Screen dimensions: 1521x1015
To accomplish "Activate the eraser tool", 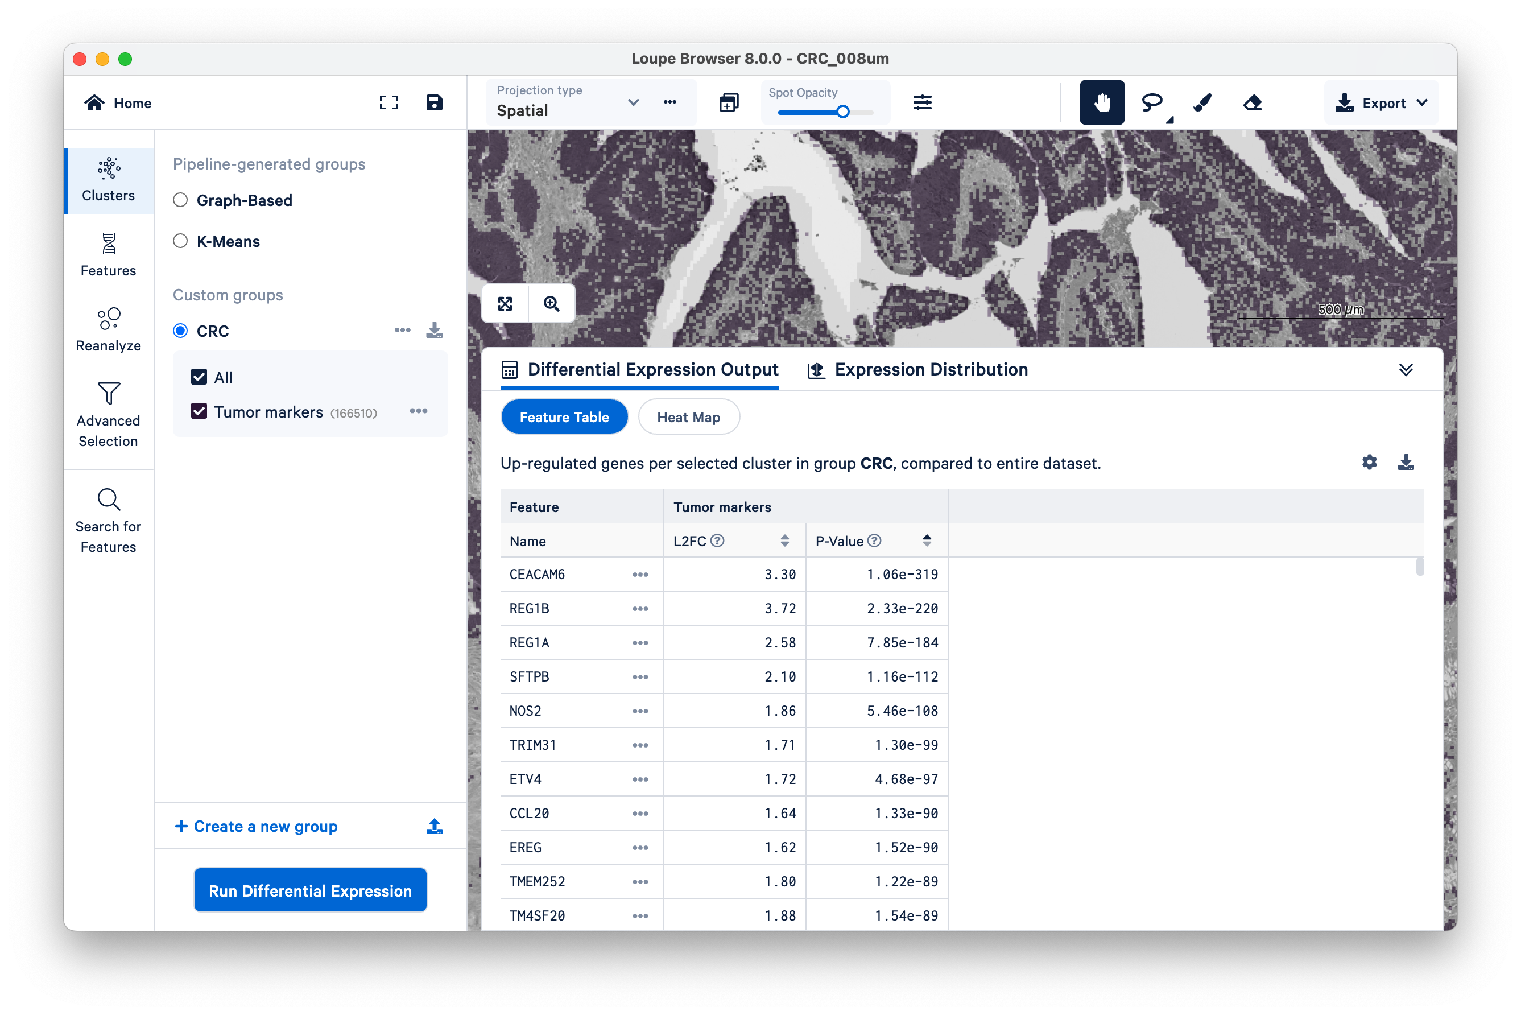I will point(1253,102).
